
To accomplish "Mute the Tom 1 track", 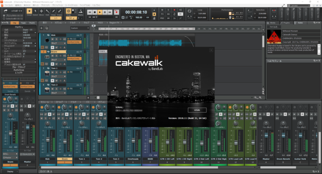I will coord(53,72).
